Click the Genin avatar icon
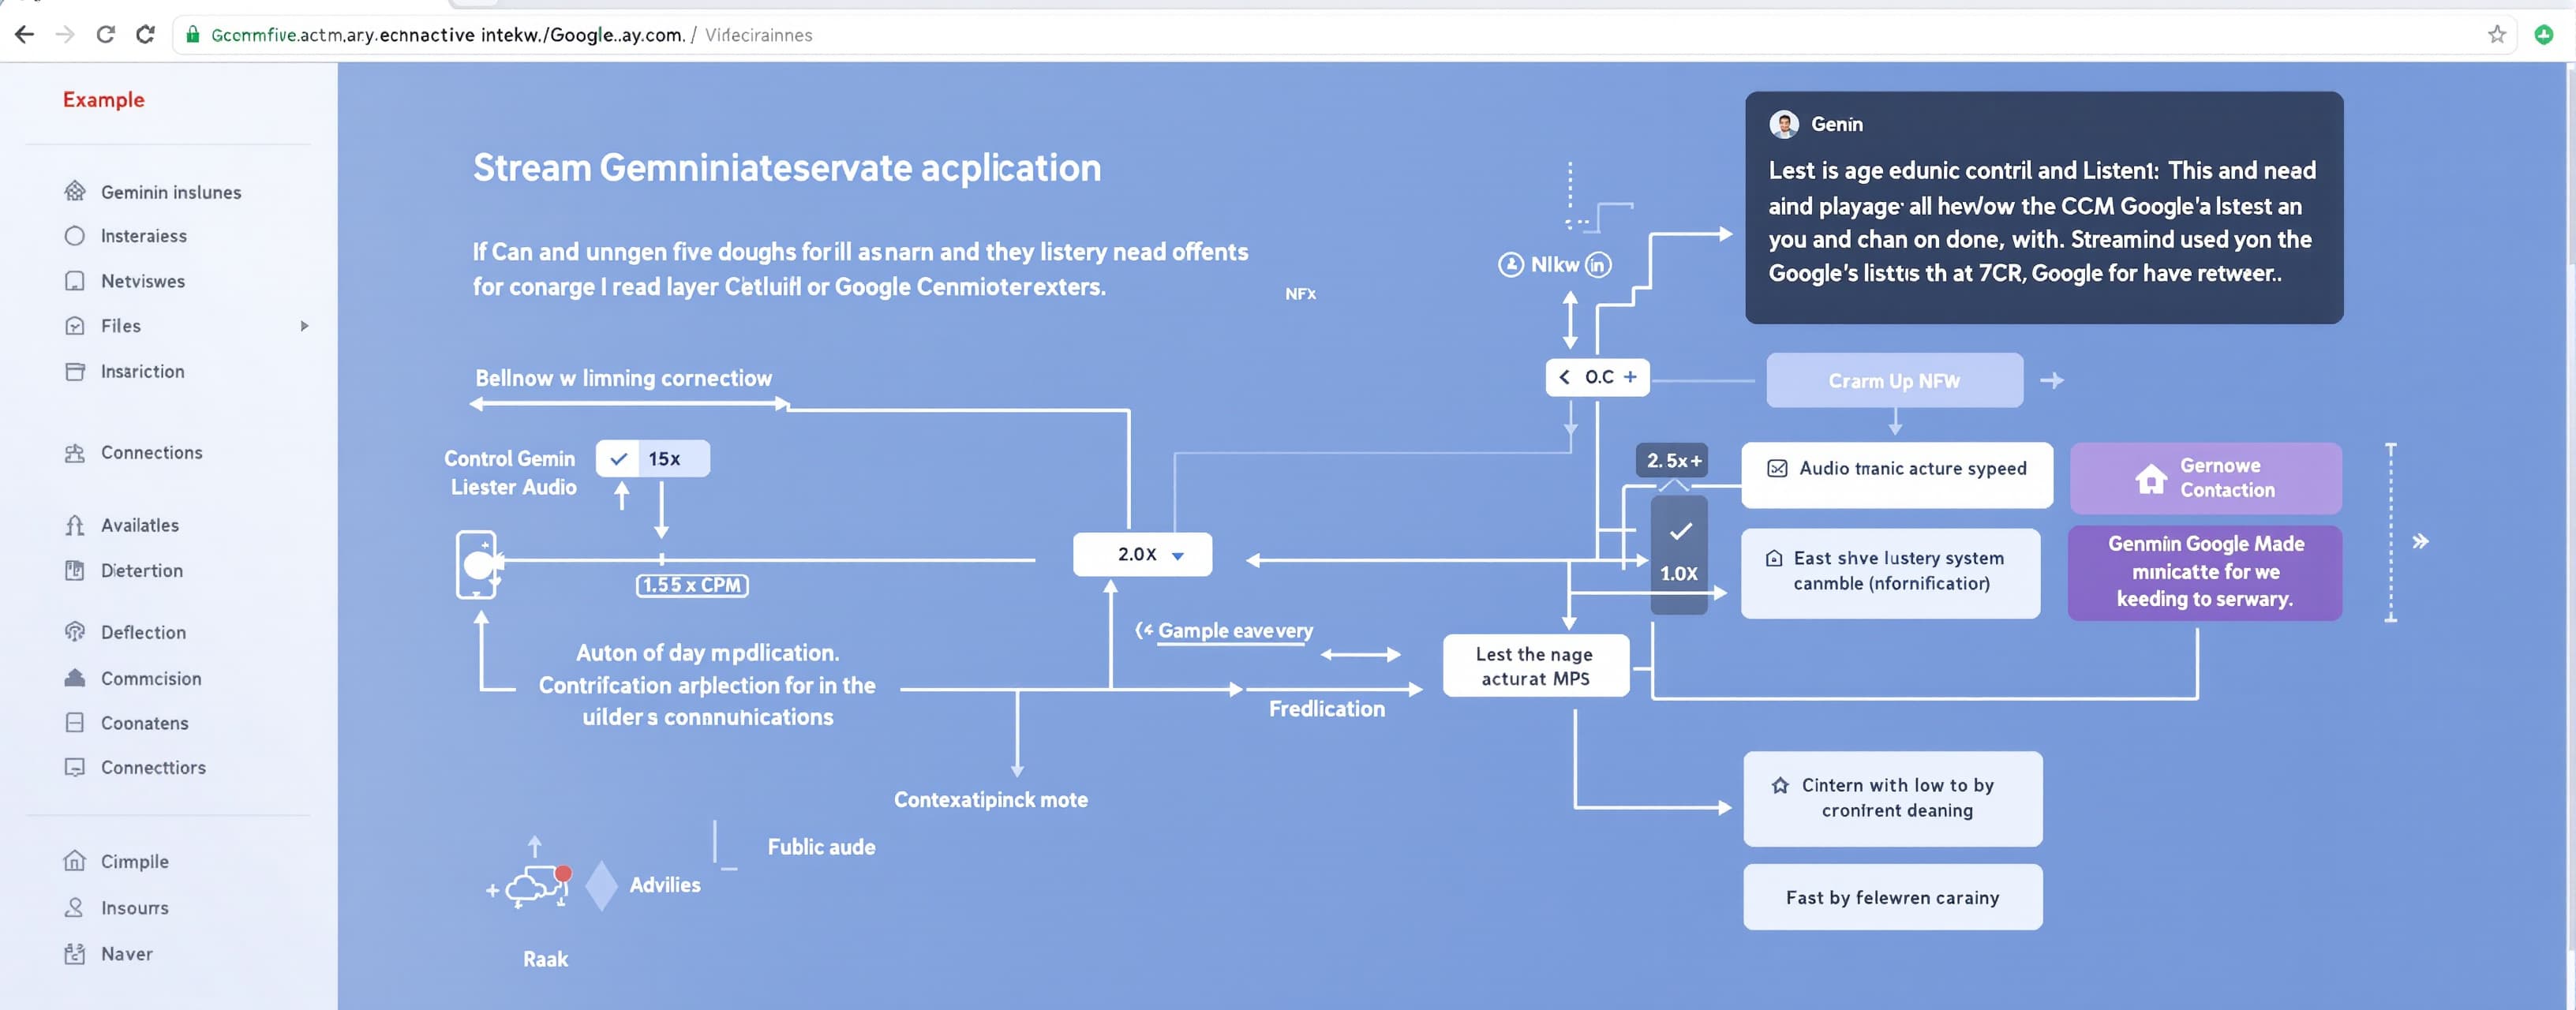This screenshot has height=1010, width=2576. 1784,124
